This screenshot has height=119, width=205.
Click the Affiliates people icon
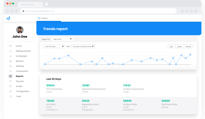click(11, 66)
